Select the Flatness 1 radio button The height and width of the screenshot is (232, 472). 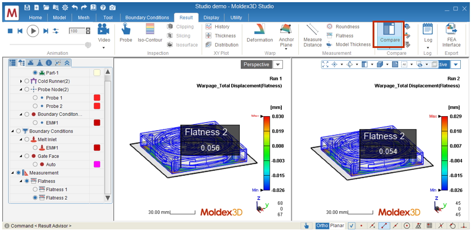[x=35, y=189]
